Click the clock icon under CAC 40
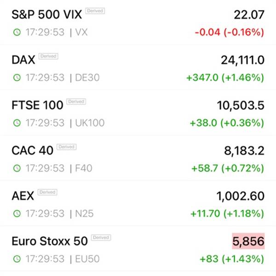276x276 pixels. [x=17, y=168]
